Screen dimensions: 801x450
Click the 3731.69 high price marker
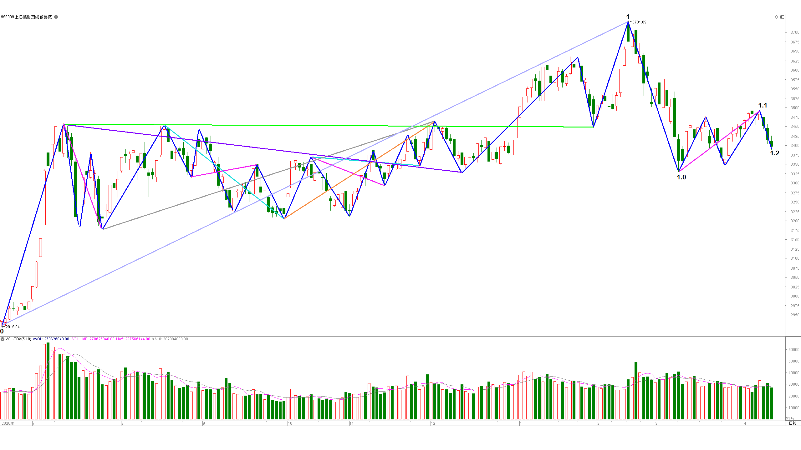(x=639, y=22)
